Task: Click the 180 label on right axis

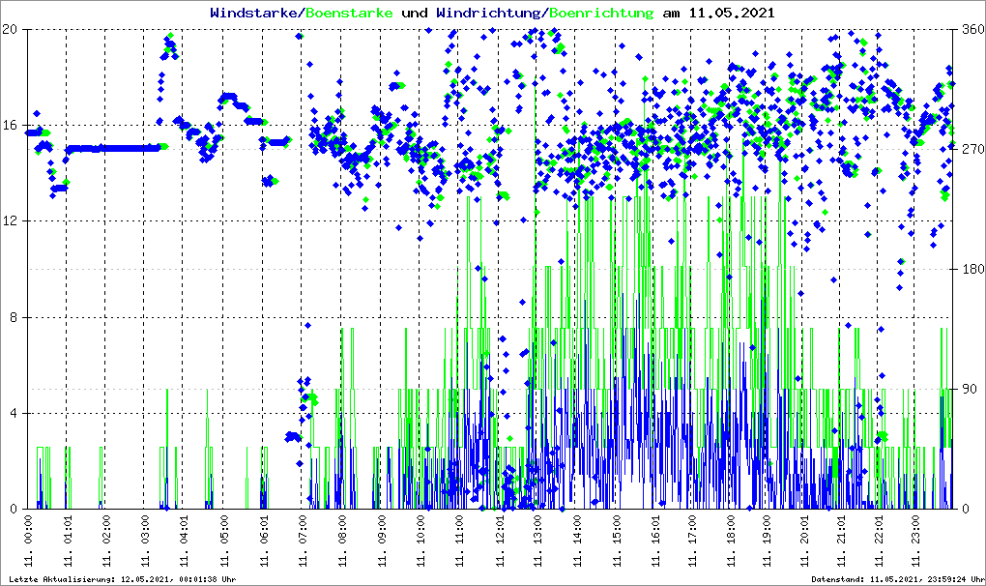Action: pos(970,269)
